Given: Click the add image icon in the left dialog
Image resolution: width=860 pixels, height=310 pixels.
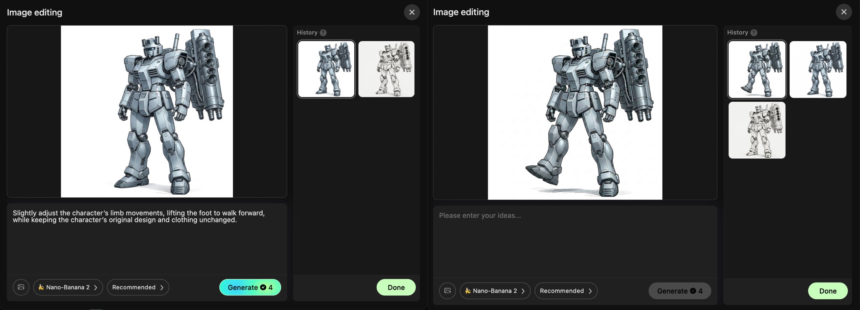Looking at the screenshot, I should 21,287.
